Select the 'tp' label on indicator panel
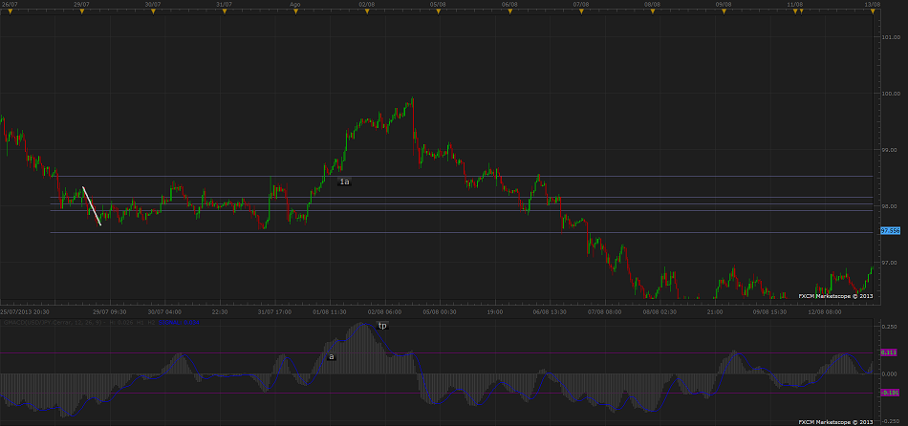 point(382,326)
